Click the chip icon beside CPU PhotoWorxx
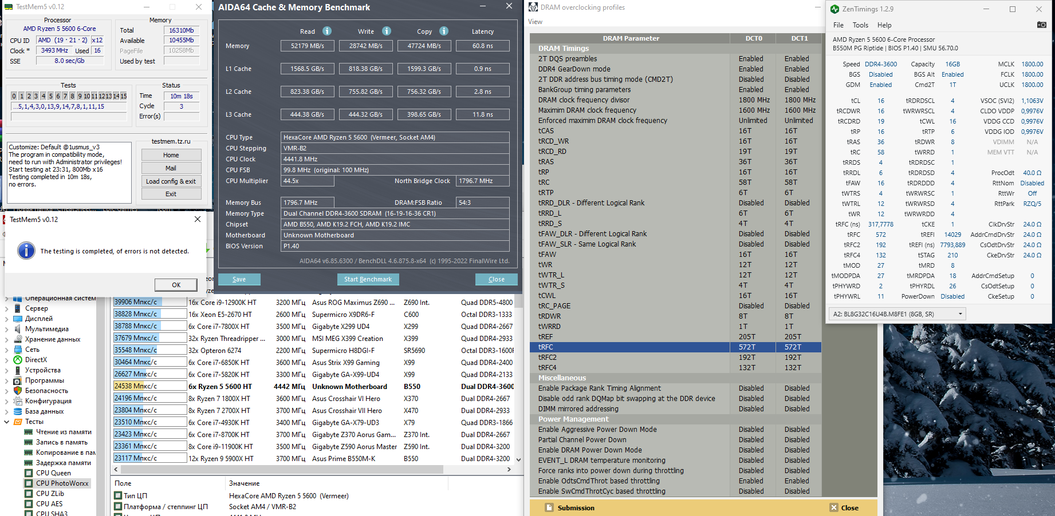1055x516 pixels. tap(29, 483)
